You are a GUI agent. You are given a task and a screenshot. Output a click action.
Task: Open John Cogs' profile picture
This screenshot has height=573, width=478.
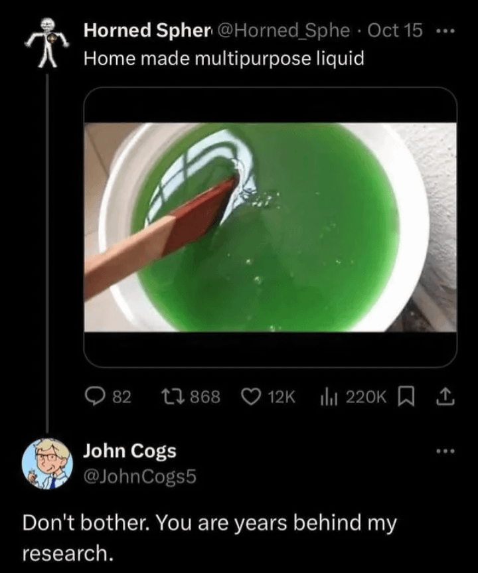(x=47, y=462)
